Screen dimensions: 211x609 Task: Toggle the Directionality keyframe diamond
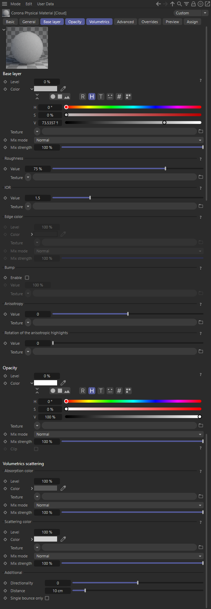5,583
